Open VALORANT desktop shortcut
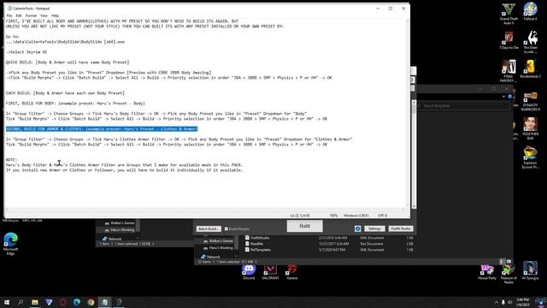This screenshot has width=547, height=308. 270,272
